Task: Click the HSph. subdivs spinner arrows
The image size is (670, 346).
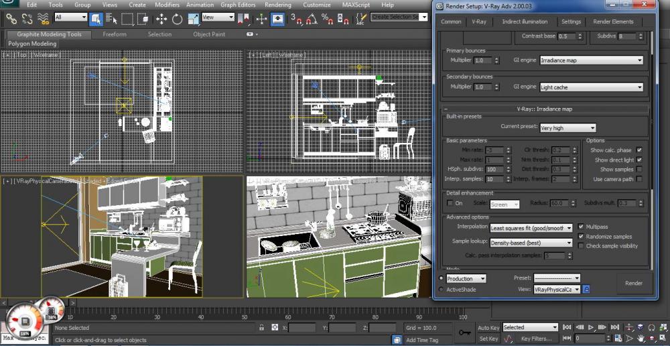Action: tap(509, 170)
